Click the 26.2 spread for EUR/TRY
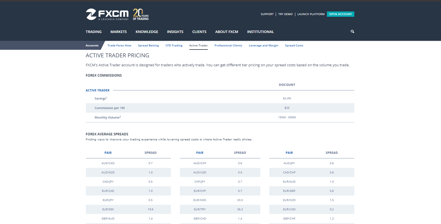The image size is (441, 224). [240, 209]
